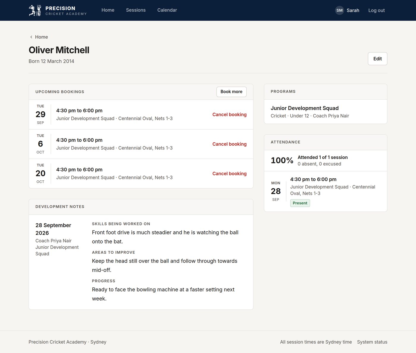Click attendance entry '4:30 pm to 6:00 pm'
416x353 pixels.
(313, 179)
